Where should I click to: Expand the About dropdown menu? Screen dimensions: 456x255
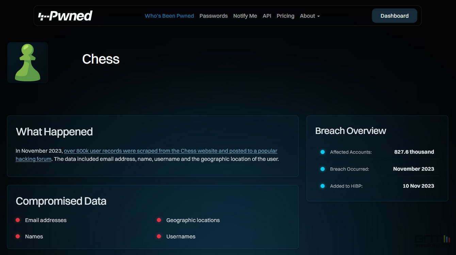310,16
